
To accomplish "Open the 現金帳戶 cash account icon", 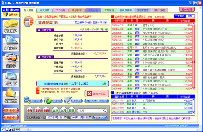I will pyautogui.click(x=11, y=27).
